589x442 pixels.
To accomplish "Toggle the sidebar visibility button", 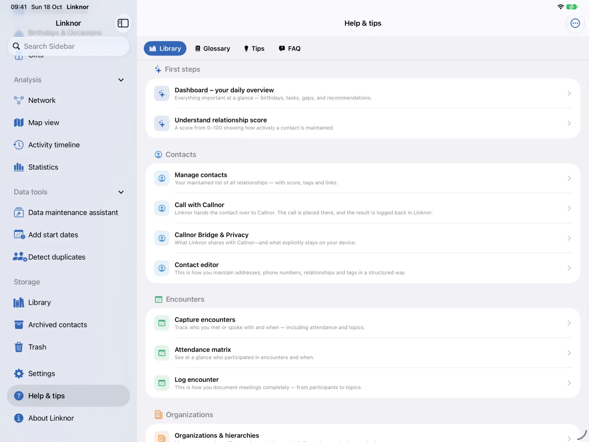I will click(x=123, y=23).
